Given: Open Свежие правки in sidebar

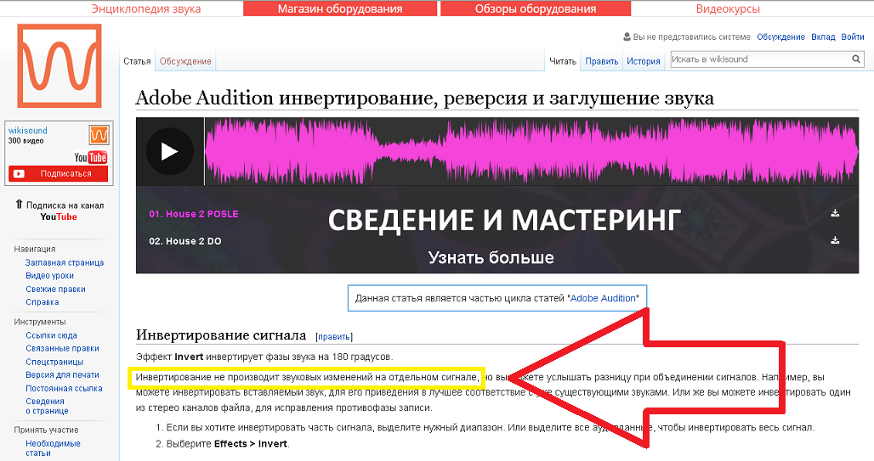Looking at the screenshot, I should (x=56, y=289).
